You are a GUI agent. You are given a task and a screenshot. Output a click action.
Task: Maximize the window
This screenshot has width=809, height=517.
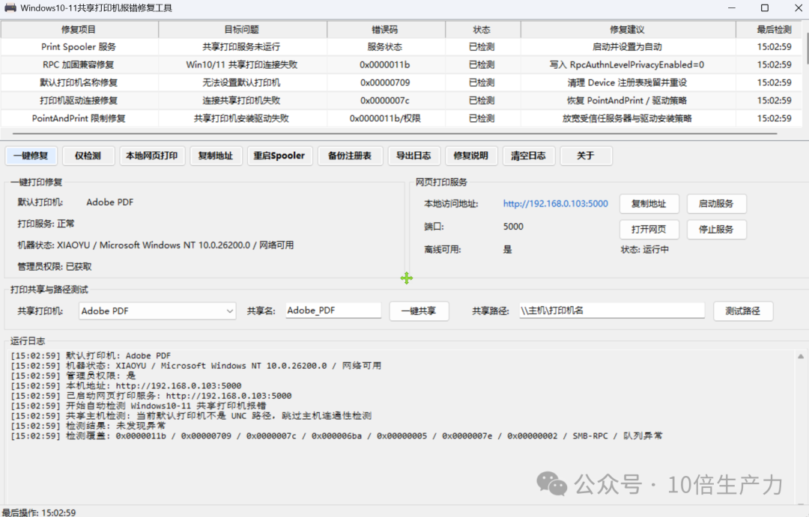coord(765,7)
